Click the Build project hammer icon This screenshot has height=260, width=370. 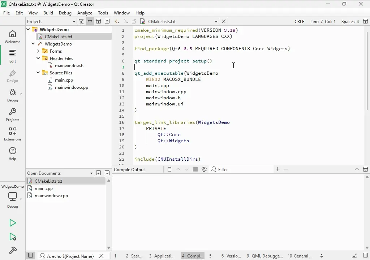click(13, 250)
